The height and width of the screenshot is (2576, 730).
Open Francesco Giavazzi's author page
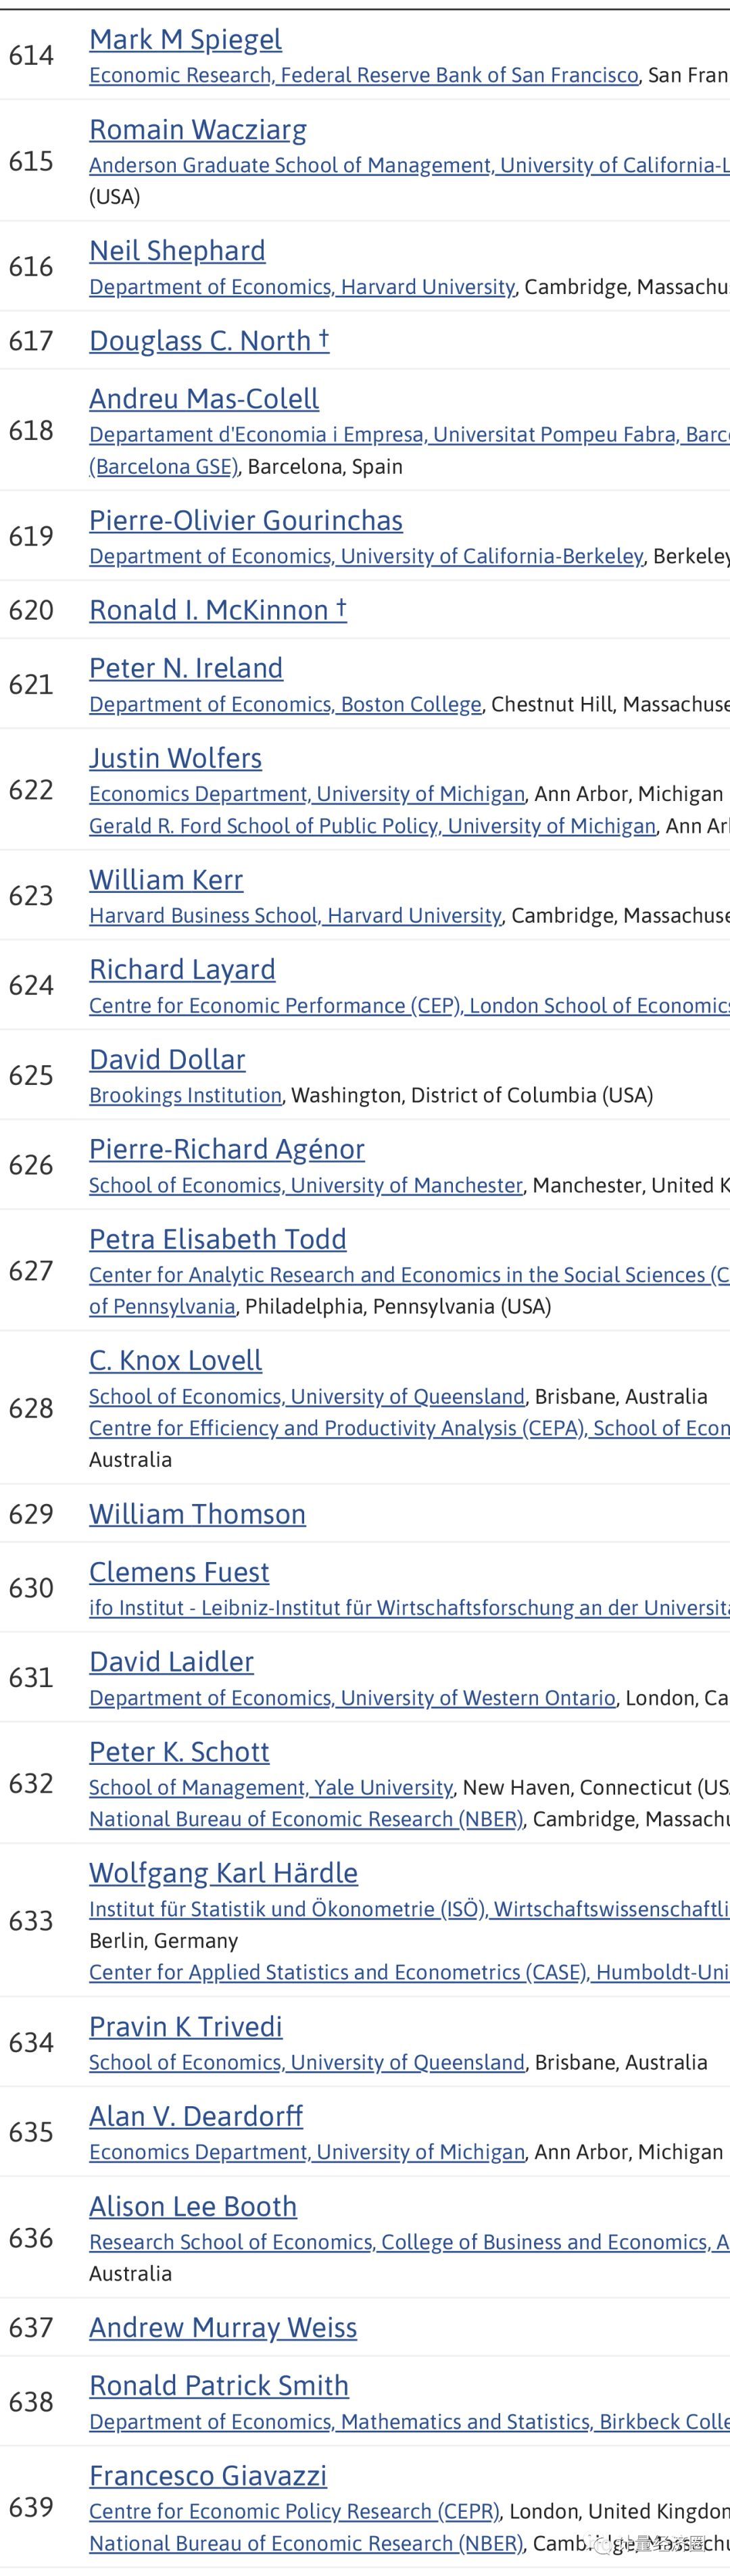pyautogui.click(x=208, y=2476)
